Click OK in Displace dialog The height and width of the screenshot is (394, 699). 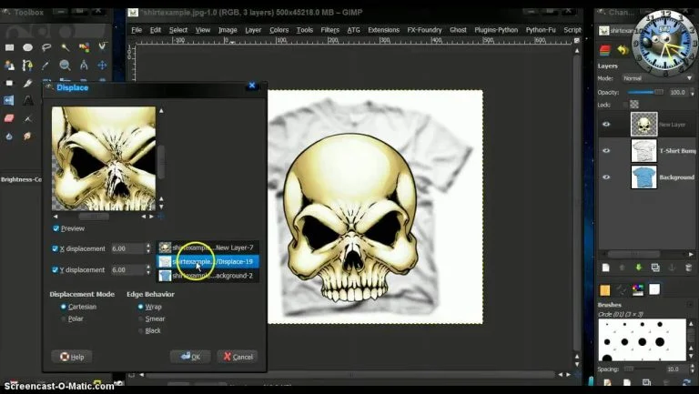[189, 357]
